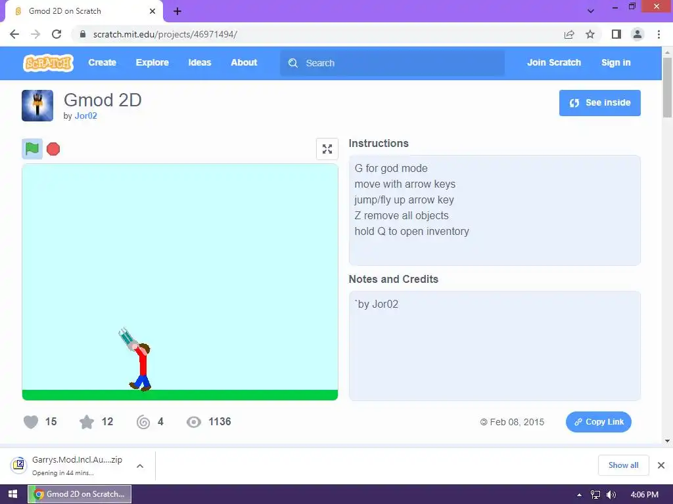This screenshot has height=504, width=673.
Task: Expand options for the Garrys.Mod zip download
Action: point(140,466)
